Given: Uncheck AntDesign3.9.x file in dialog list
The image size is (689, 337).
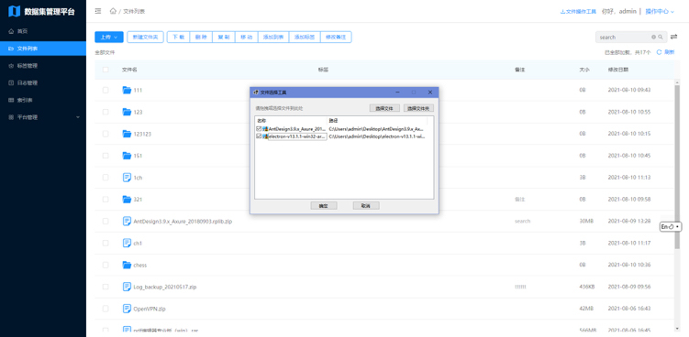Looking at the screenshot, I should pyautogui.click(x=259, y=129).
